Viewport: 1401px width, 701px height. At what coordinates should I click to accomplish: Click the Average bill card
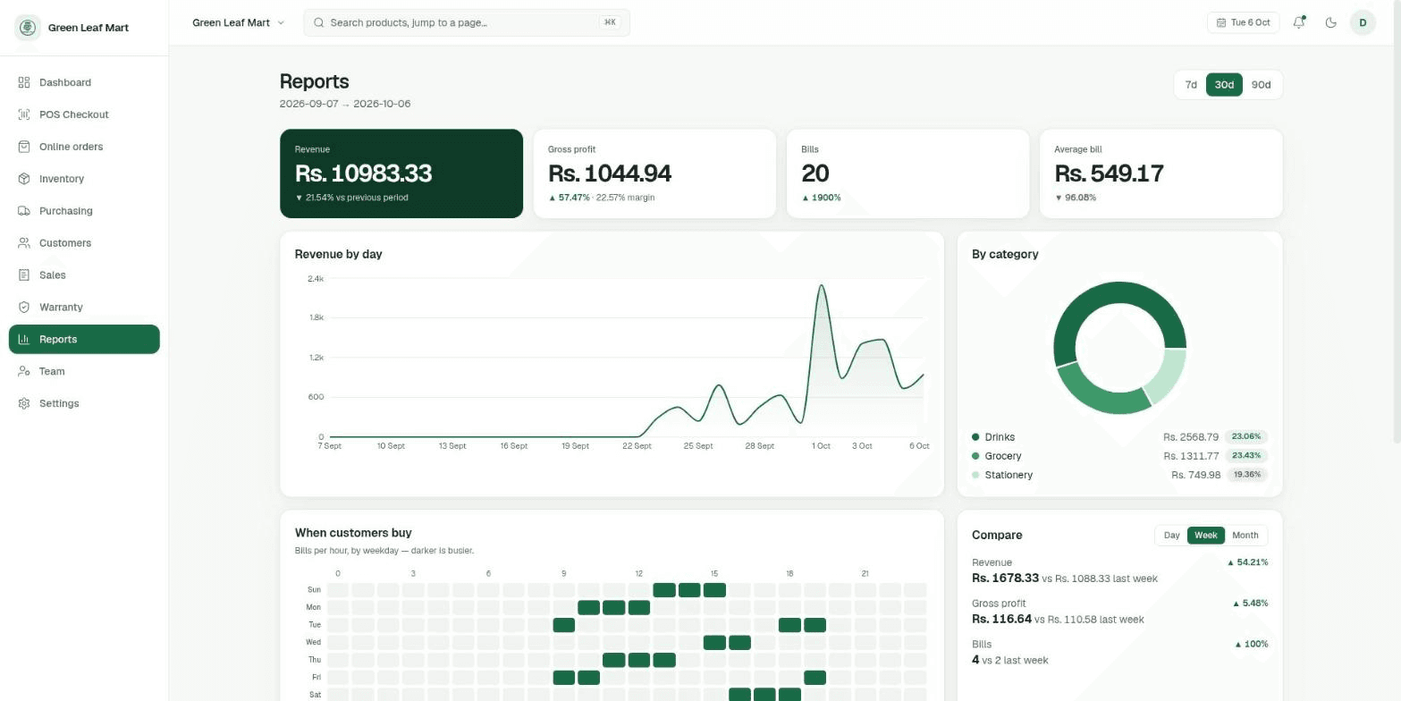(1160, 173)
